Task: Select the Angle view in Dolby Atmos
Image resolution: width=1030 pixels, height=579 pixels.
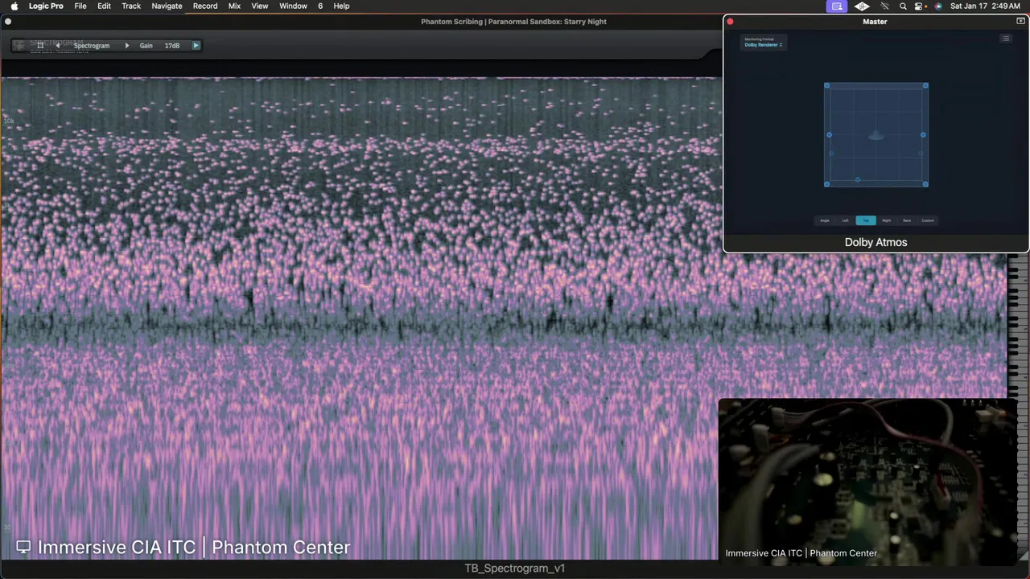Action: (825, 220)
